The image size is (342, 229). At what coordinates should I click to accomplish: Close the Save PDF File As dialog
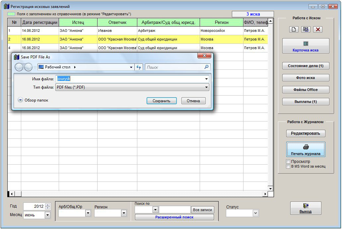[204, 56]
